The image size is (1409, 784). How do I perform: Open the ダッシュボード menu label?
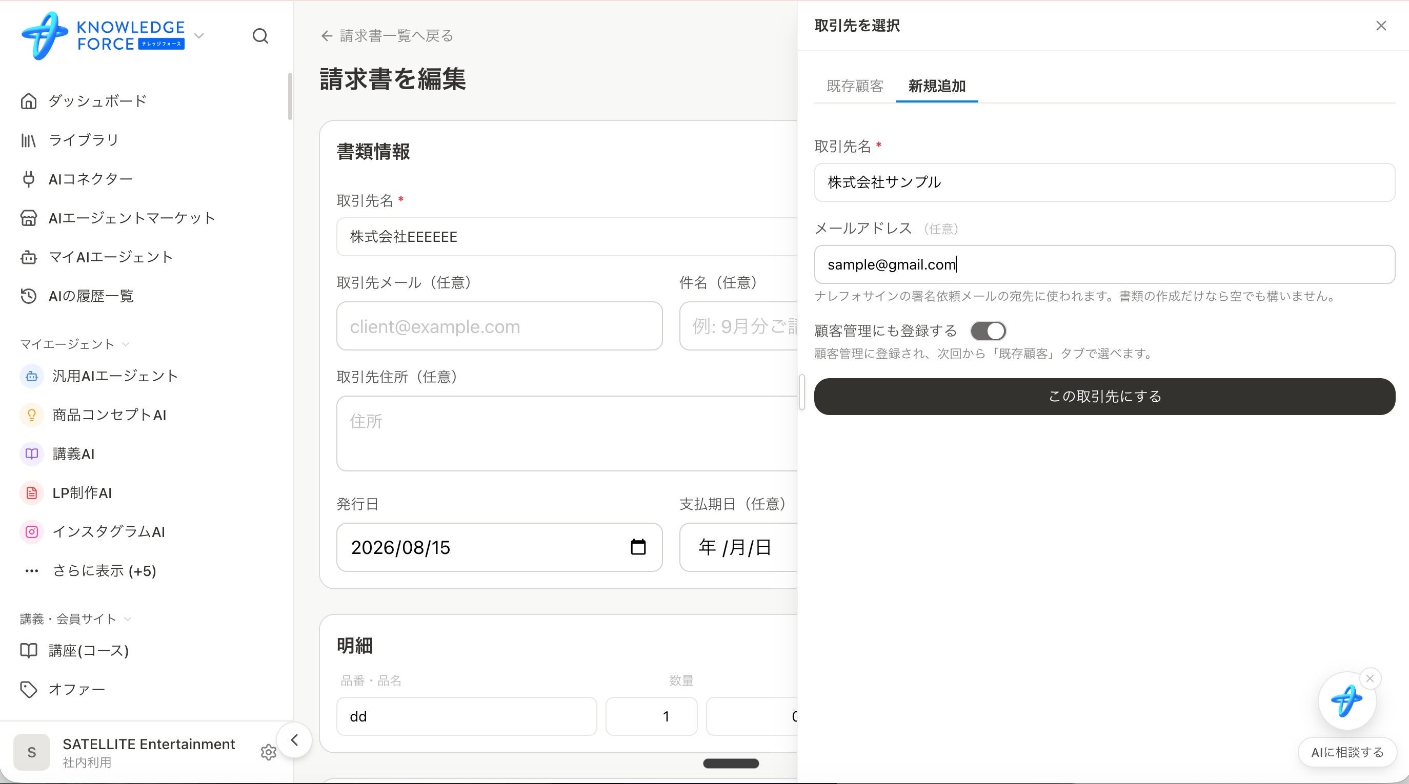pos(97,101)
